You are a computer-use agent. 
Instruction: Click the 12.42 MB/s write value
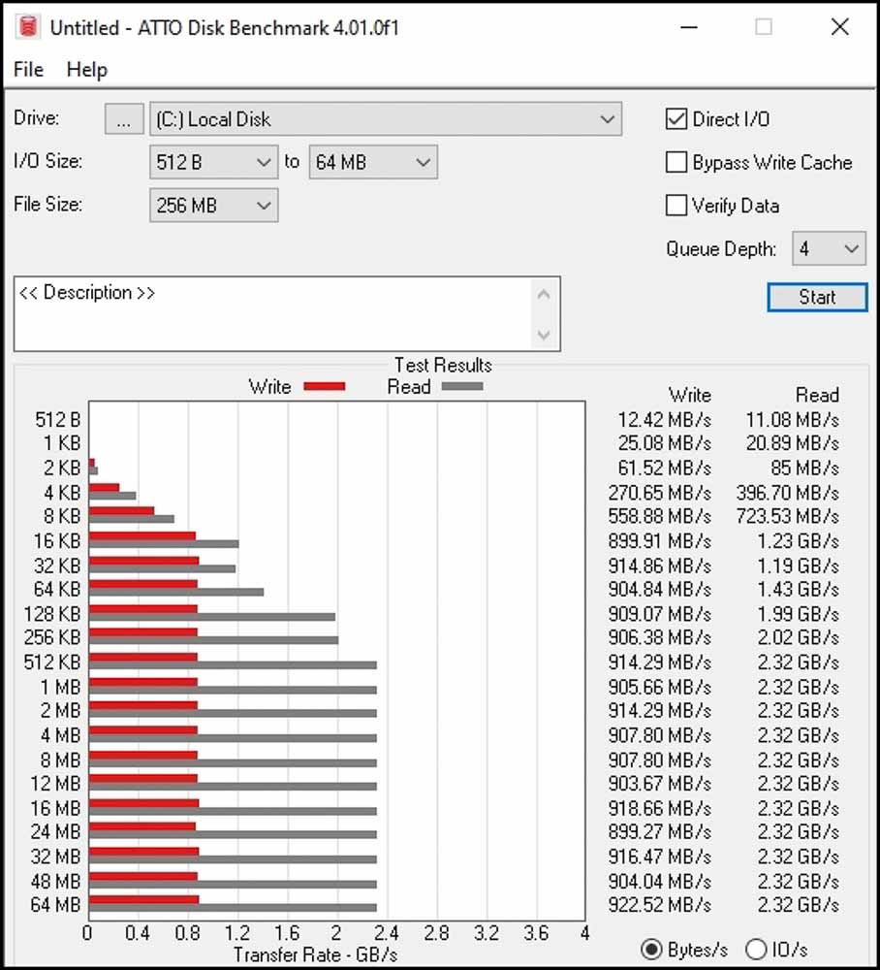[x=664, y=420]
